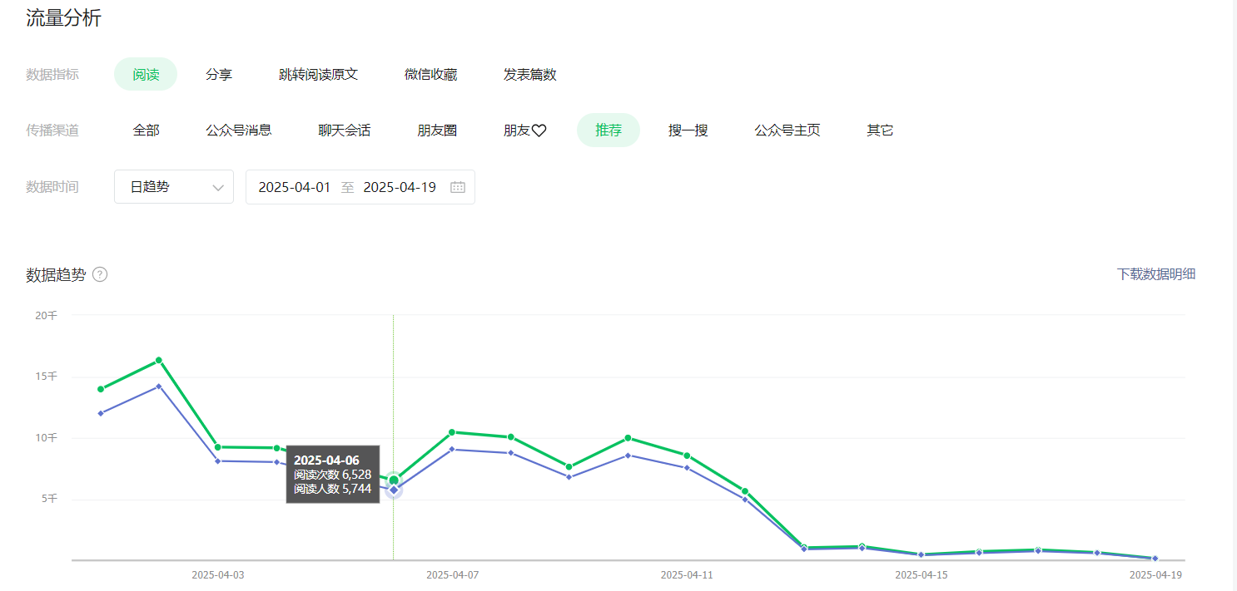Click the green data point above 2025-04-11

687,456
